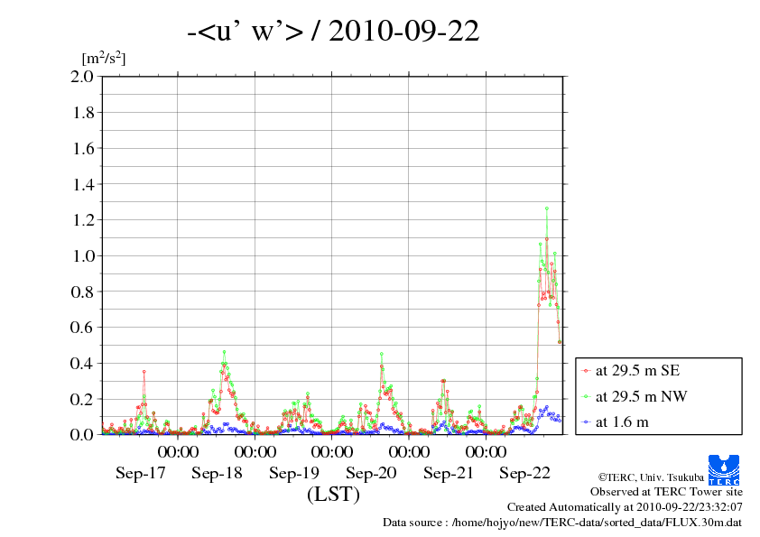Click the '©TERC, Univ. Tsukuba' credit
The width and height of the screenshot is (760, 537).
click(651, 477)
